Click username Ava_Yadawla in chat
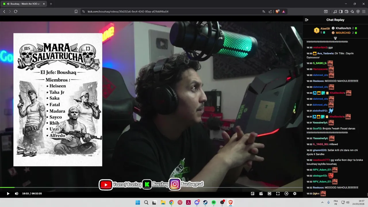Screen dimensions: 368x207 click(325, 53)
